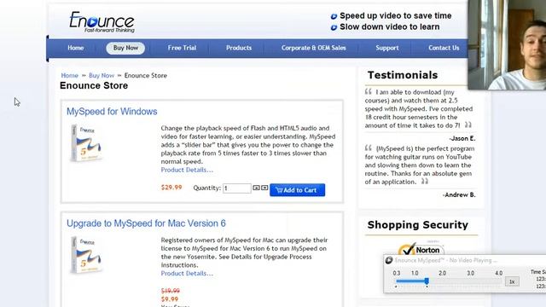546x307 pixels.
Task: Click the $29.99 price text
Action: (x=171, y=188)
